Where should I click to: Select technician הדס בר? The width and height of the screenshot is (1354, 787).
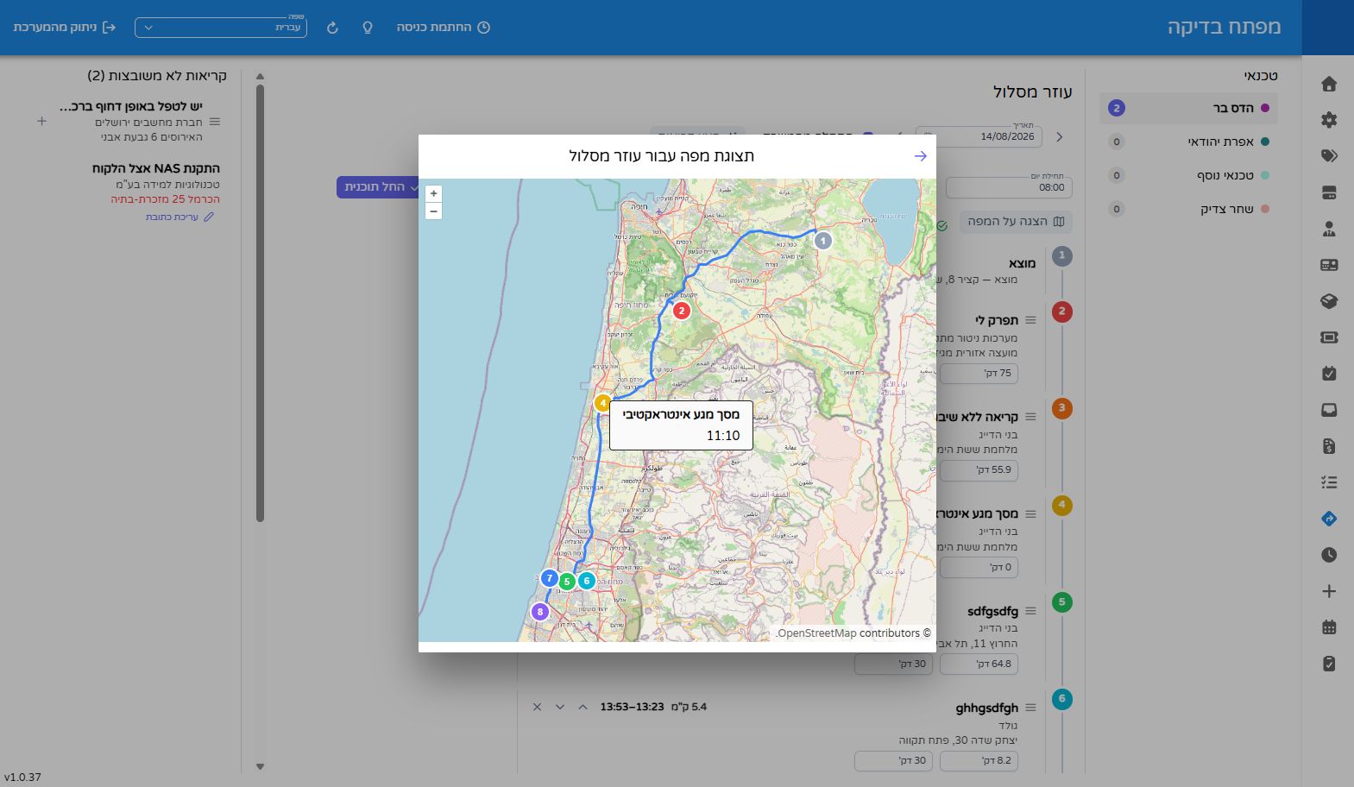coord(1189,108)
